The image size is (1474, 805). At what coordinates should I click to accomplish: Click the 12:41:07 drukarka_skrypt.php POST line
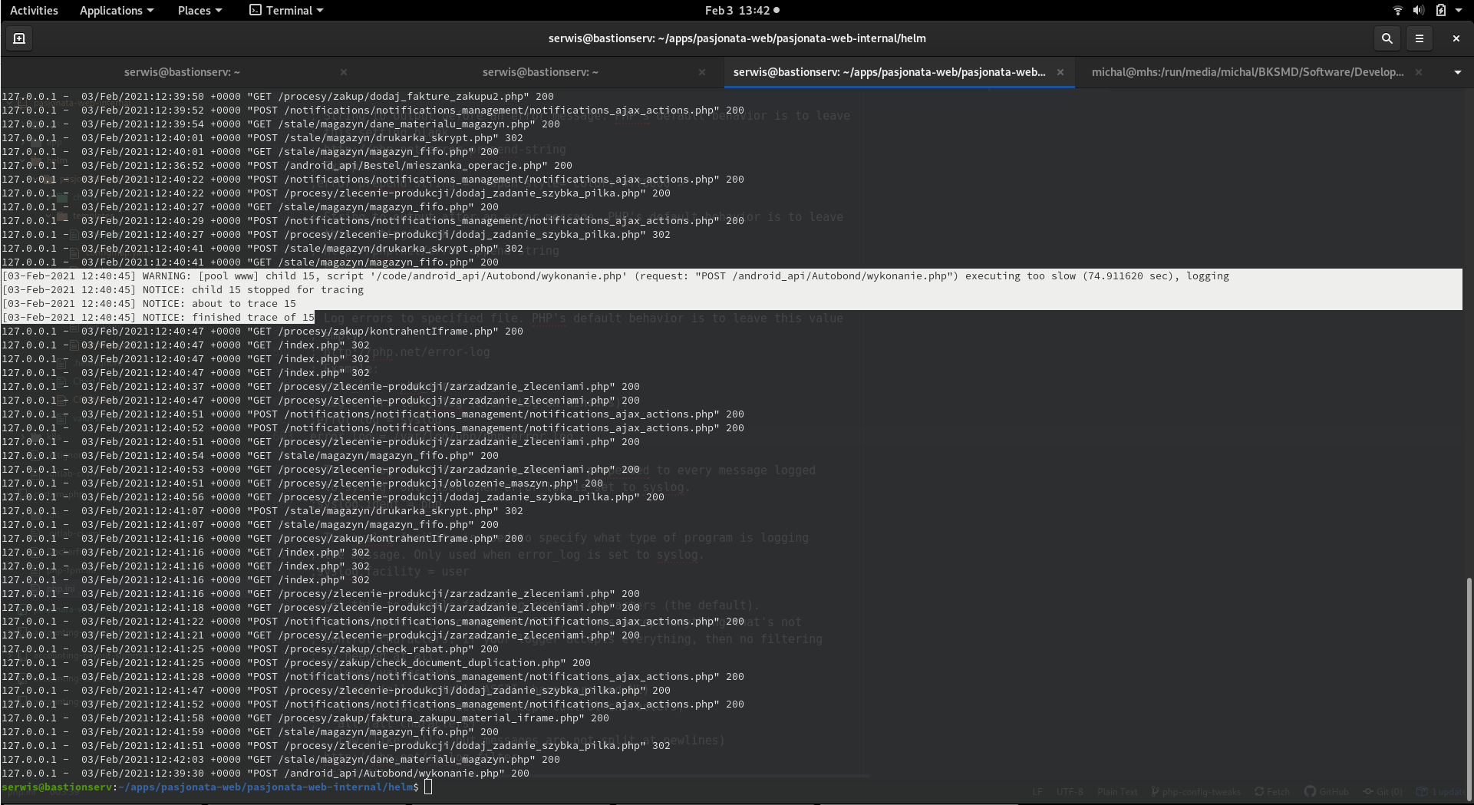tap(262, 511)
